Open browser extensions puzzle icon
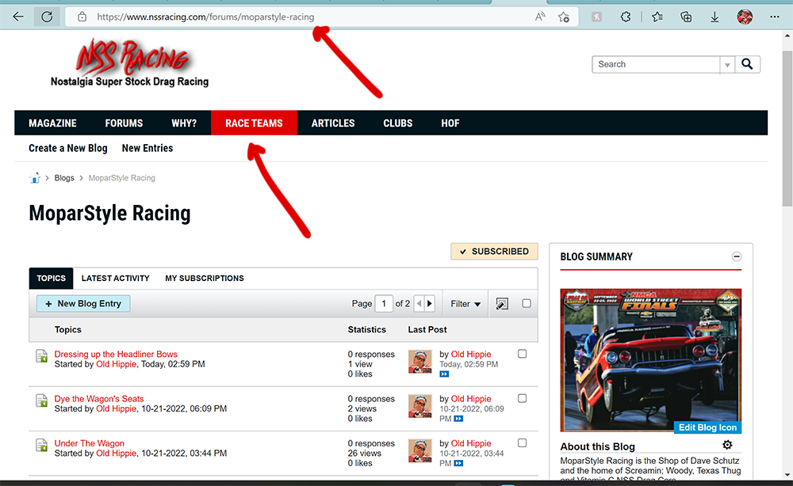Screen dimensions: 793x486 click(626, 17)
